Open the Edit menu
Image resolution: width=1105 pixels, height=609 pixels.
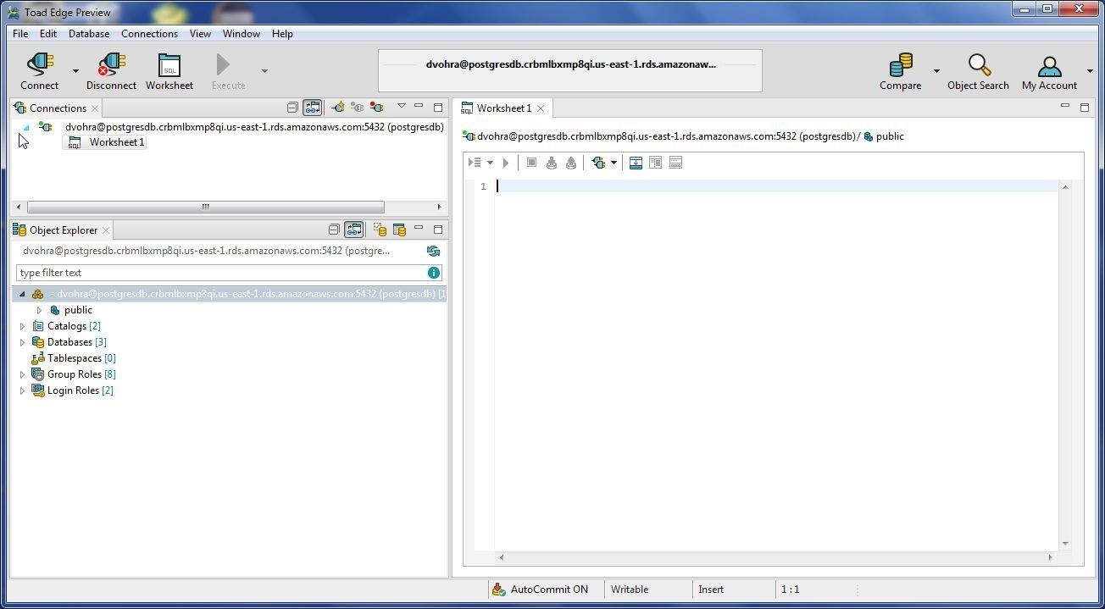(x=48, y=34)
